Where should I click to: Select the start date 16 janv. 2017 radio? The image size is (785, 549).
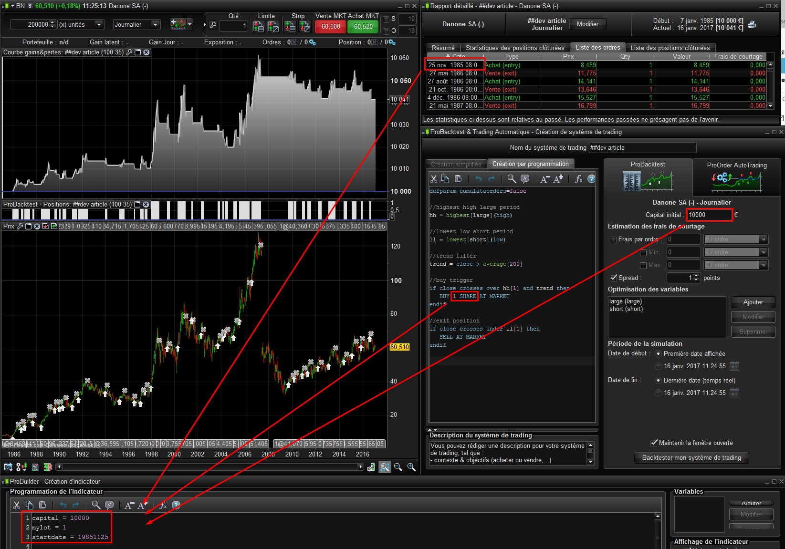[659, 366]
